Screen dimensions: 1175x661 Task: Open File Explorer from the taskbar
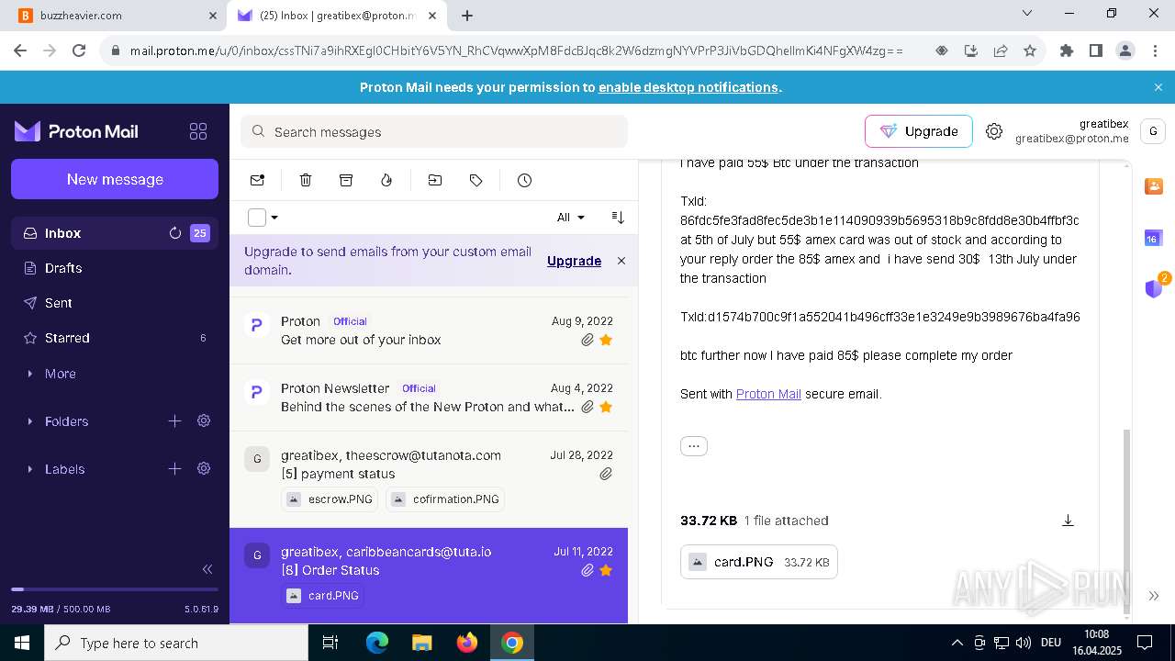pos(422,643)
